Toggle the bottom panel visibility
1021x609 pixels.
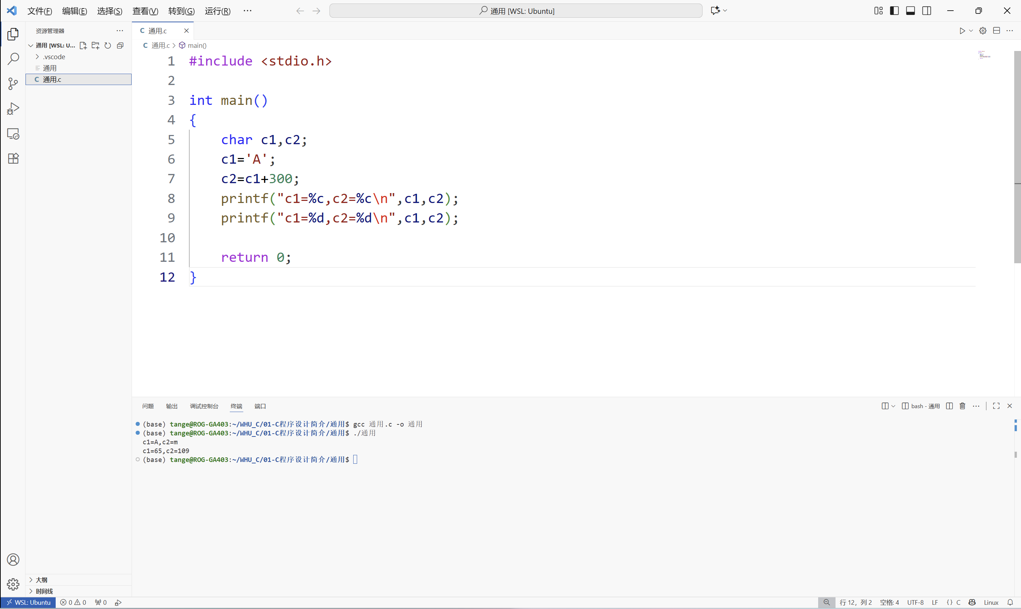click(910, 11)
